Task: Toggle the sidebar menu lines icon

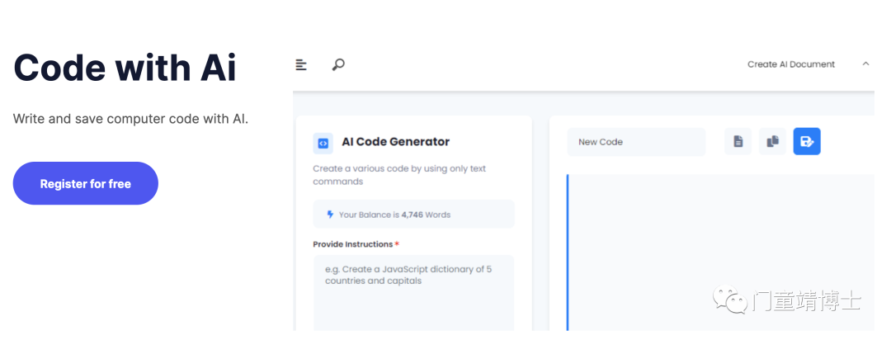Action: click(x=301, y=65)
